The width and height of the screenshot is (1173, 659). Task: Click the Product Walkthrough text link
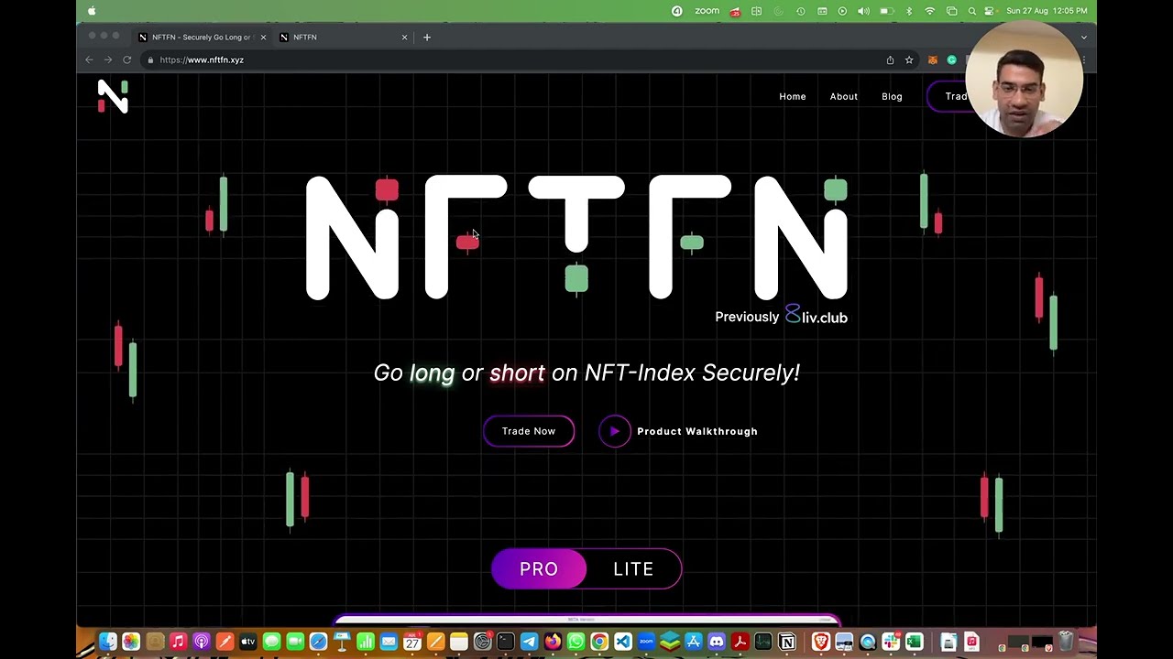pos(697,431)
